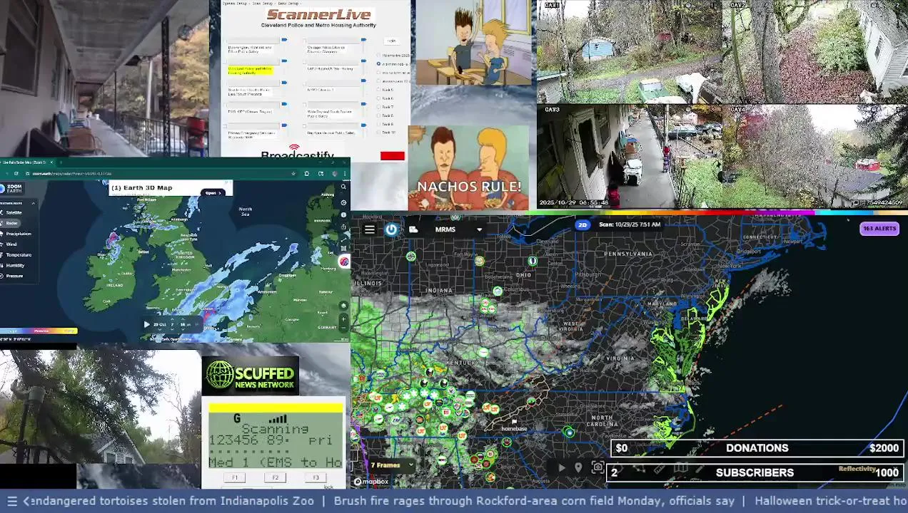The image size is (908, 513).
Task: Click the red button in ScannerLive
Action: [392, 156]
